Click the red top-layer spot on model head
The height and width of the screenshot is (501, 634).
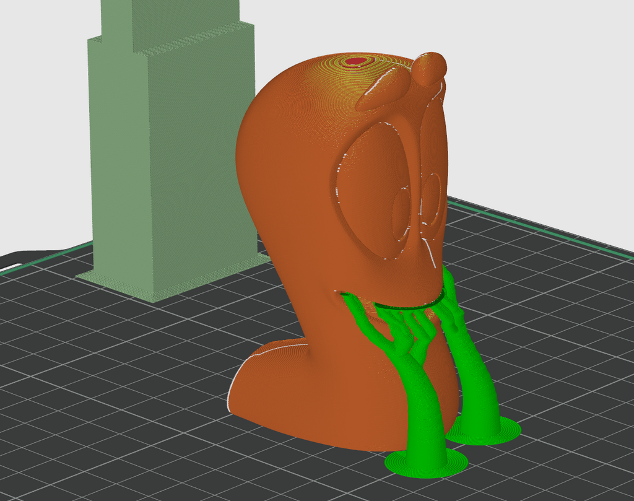point(356,61)
